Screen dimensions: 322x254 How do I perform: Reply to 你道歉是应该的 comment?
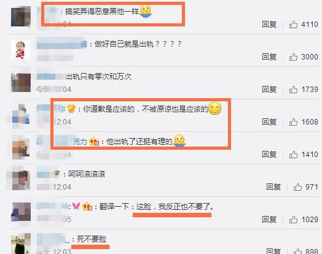(x=269, y=122)
